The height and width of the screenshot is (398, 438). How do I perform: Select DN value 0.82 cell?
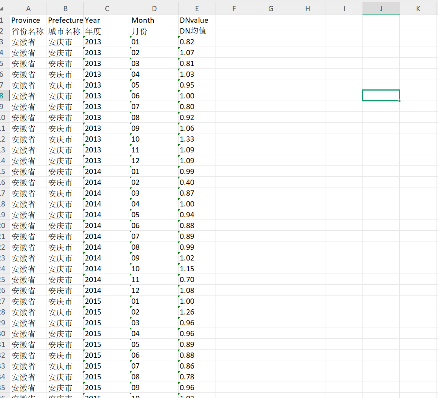pos(197,42)
